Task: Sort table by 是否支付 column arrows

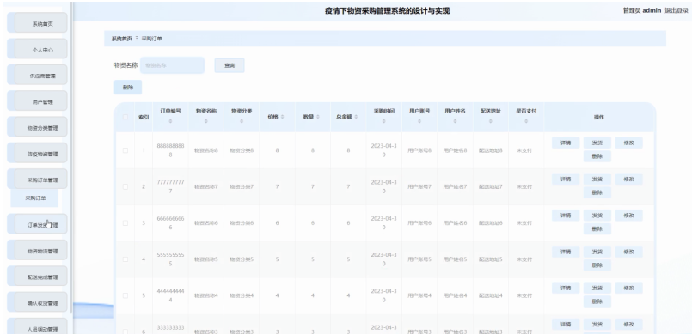Action: [526, 121]
